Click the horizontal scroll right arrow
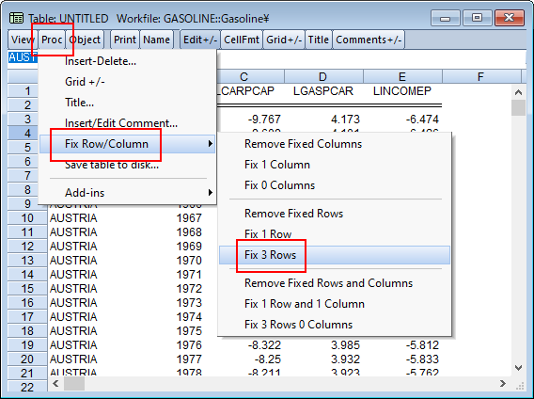Image resolution: width=534 pixels, height=399 pixels. coord(503,384)
